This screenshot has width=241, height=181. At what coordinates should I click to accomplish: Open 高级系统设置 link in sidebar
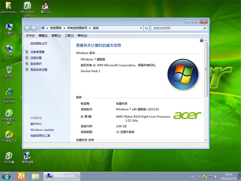click(39, 70)
